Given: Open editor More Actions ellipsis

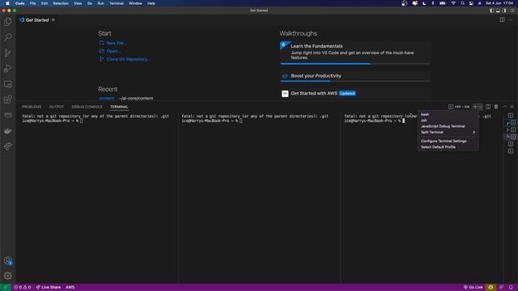Looking at the screenshot, I should click(511, 19).
